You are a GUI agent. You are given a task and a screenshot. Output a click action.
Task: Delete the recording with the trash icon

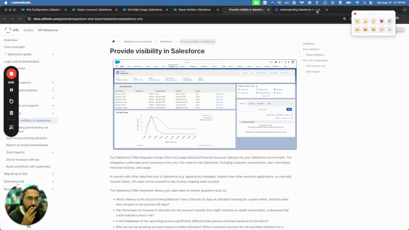tap(11, 113)
